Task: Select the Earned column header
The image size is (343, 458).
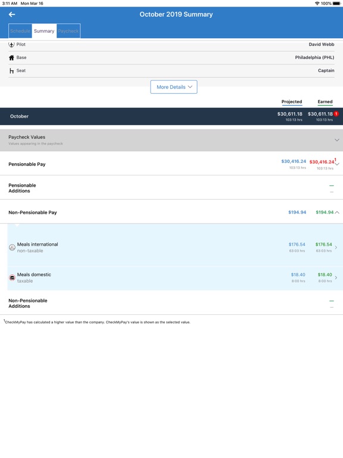Action: (x=325, y=101)
